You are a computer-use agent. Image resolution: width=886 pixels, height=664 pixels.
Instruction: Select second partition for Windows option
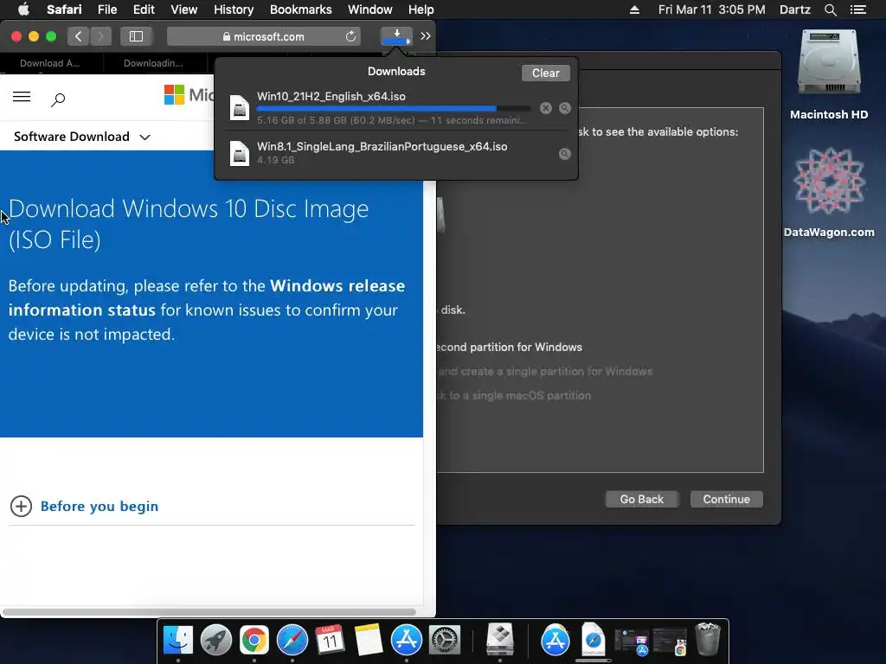coord(509,348)
